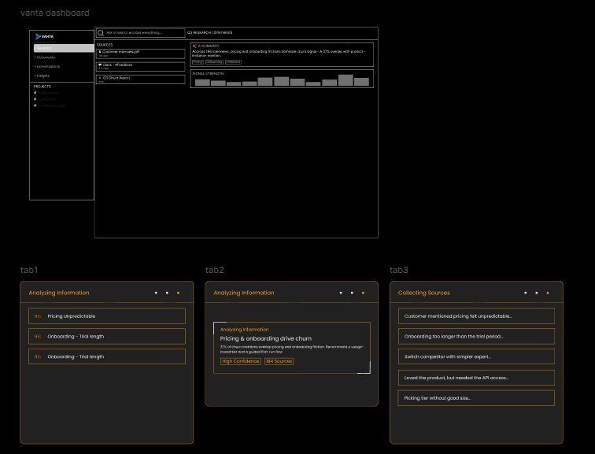Image resolution: width=595 pixels, height=454 pixels.
Task: Open the Customer interview.pdf source card
Action: [x=140, y=54]
